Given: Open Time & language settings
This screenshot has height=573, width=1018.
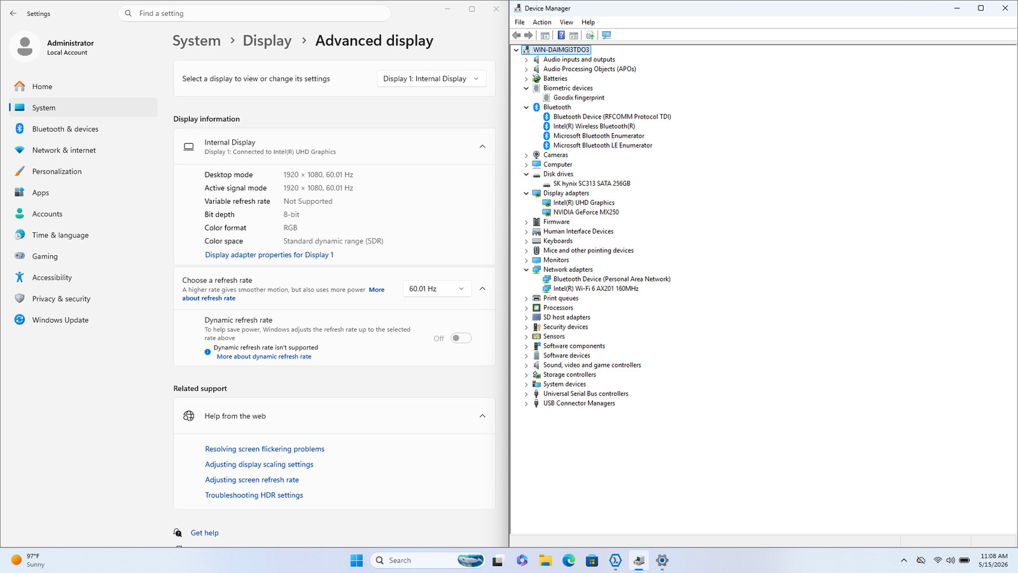Looking at the screenshot, I should [83, 235].
